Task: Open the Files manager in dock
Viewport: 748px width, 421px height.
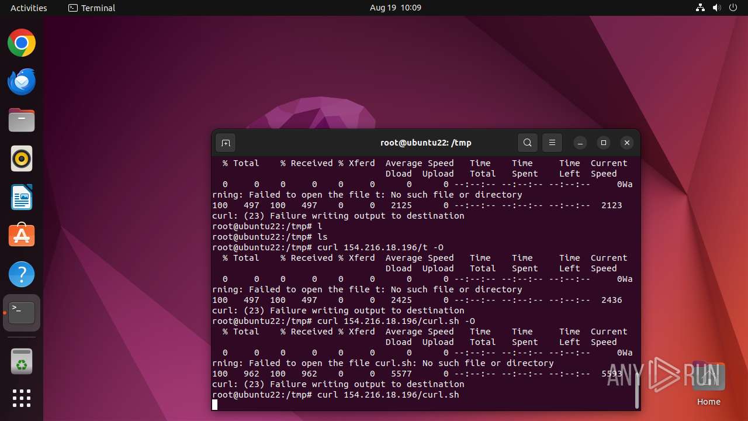Action: [x=22, y=120]
